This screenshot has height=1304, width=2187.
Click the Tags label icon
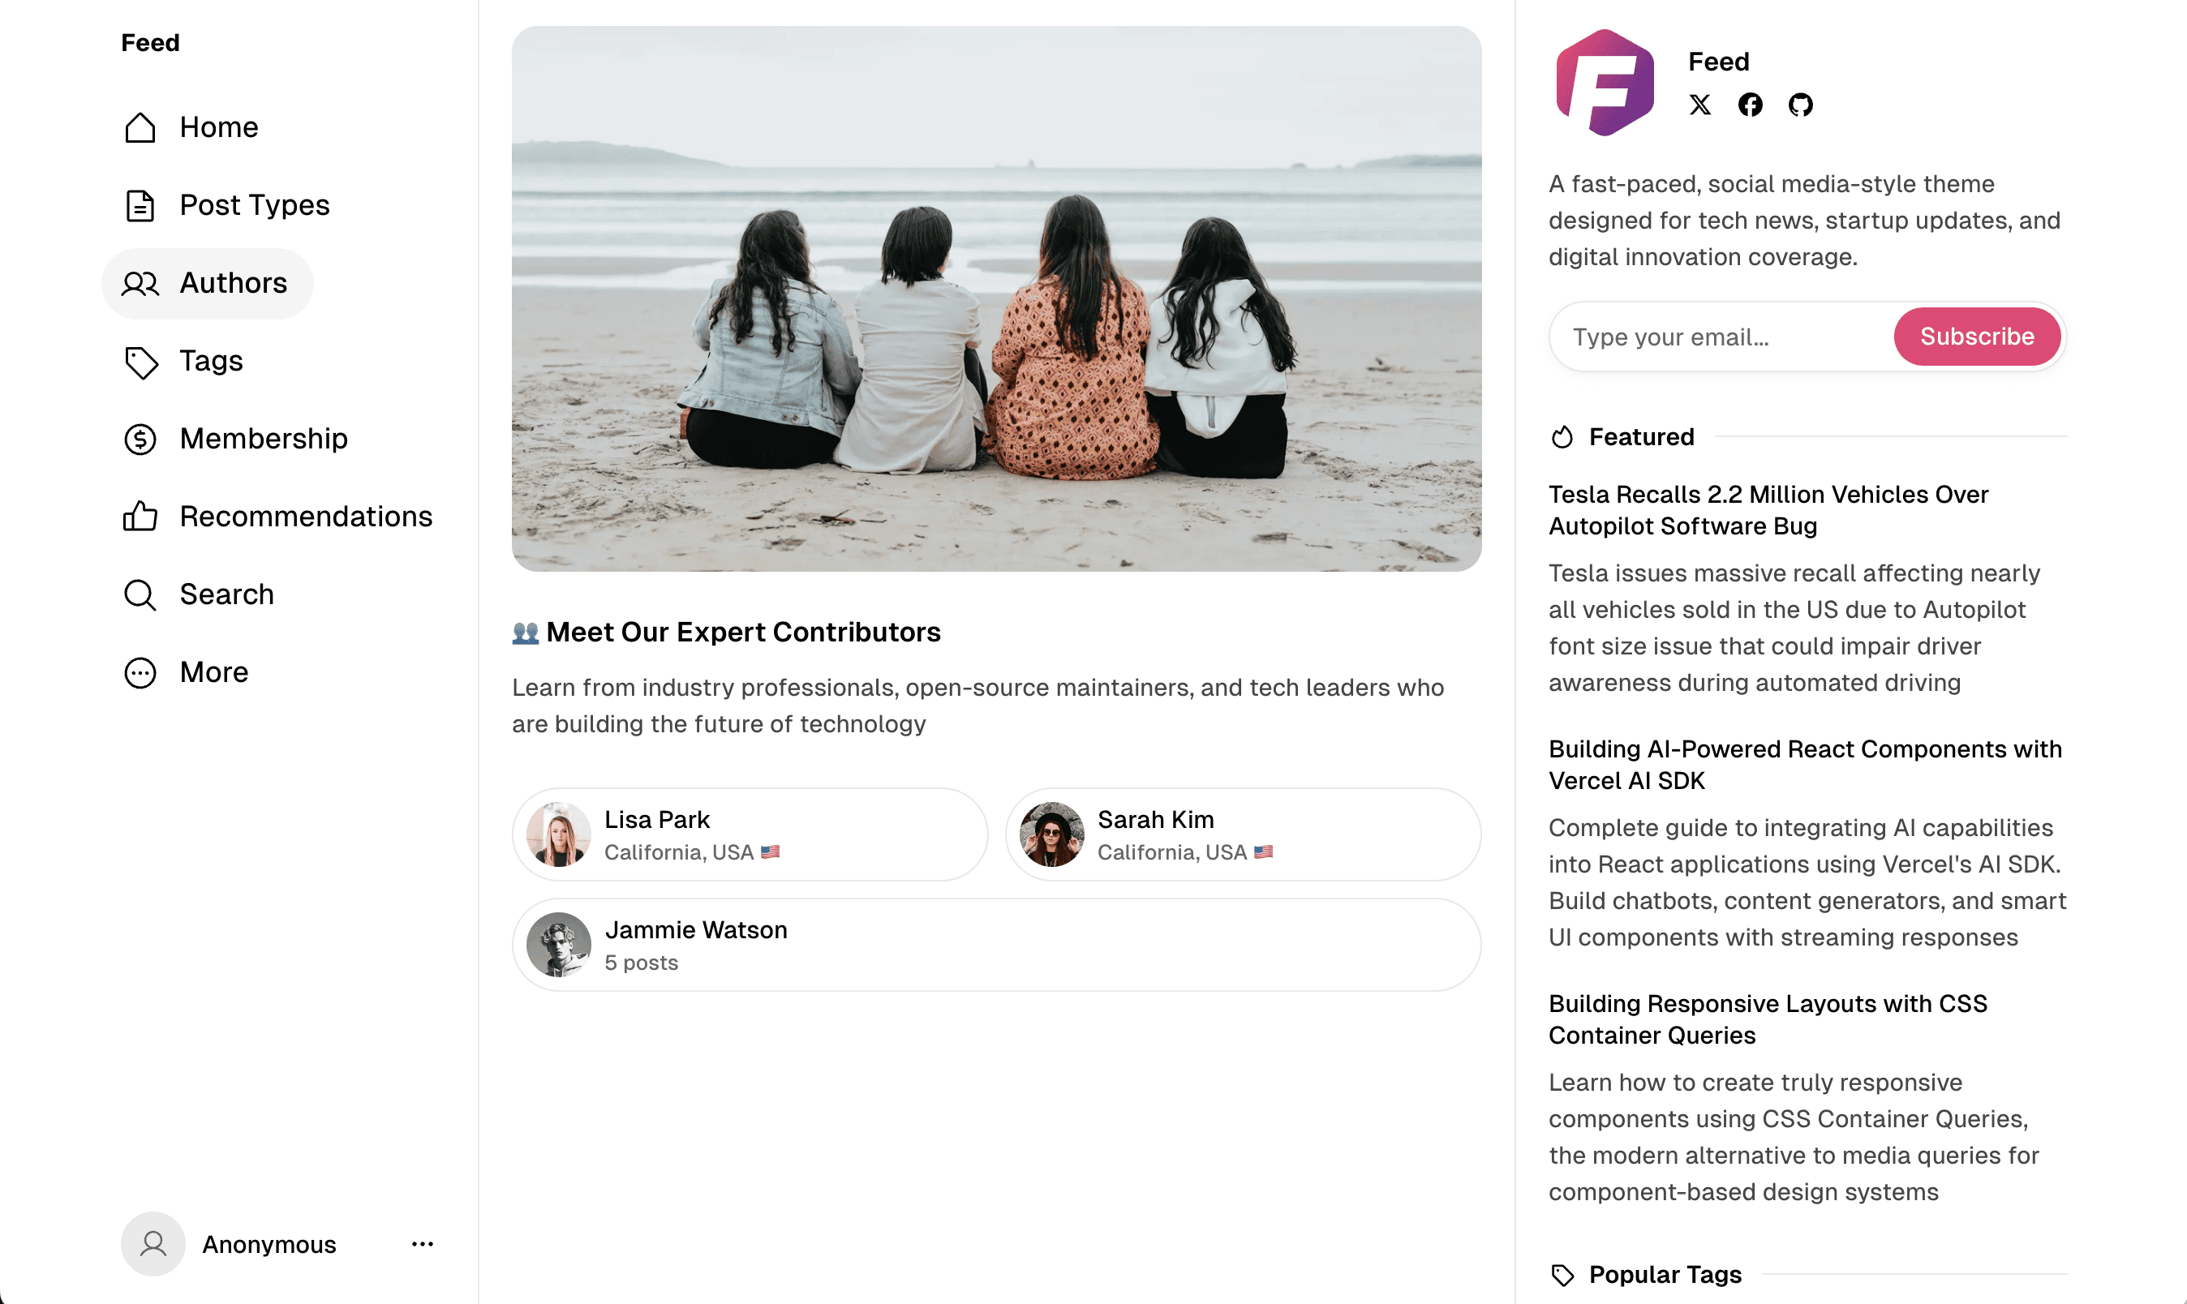pos(140,361)
